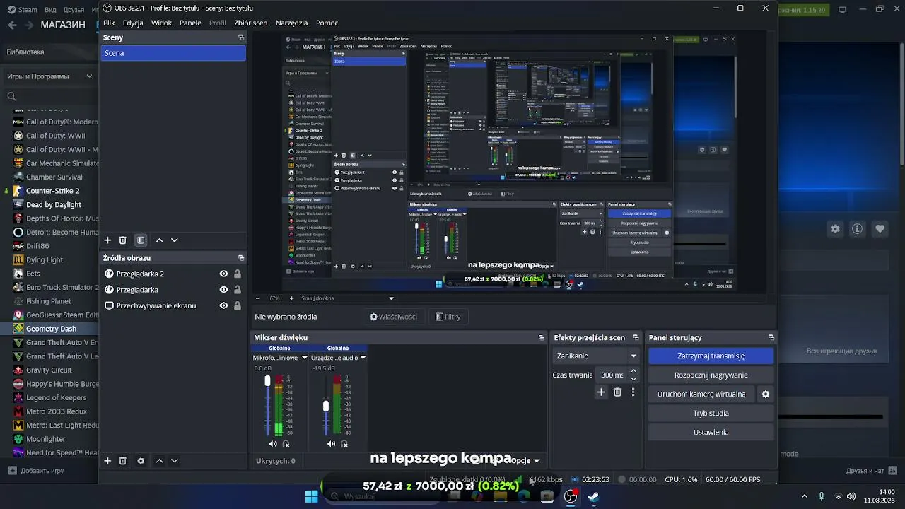Select Scena in the Sceny list
This screenshot has height=509, width=905.
pos(173,53)
